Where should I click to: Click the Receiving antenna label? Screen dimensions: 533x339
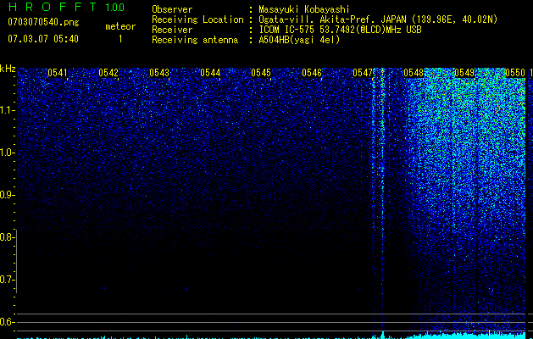[195, 40]
